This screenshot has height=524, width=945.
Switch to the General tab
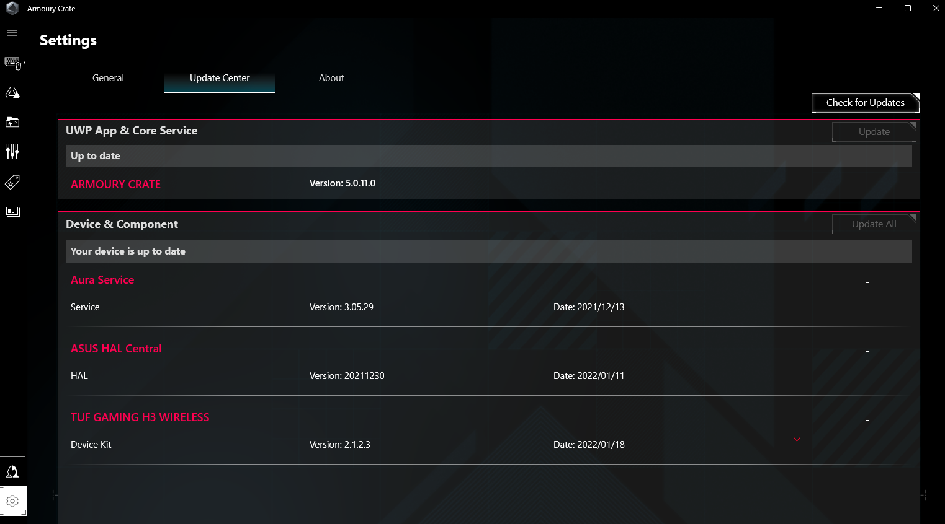(108, 78)
